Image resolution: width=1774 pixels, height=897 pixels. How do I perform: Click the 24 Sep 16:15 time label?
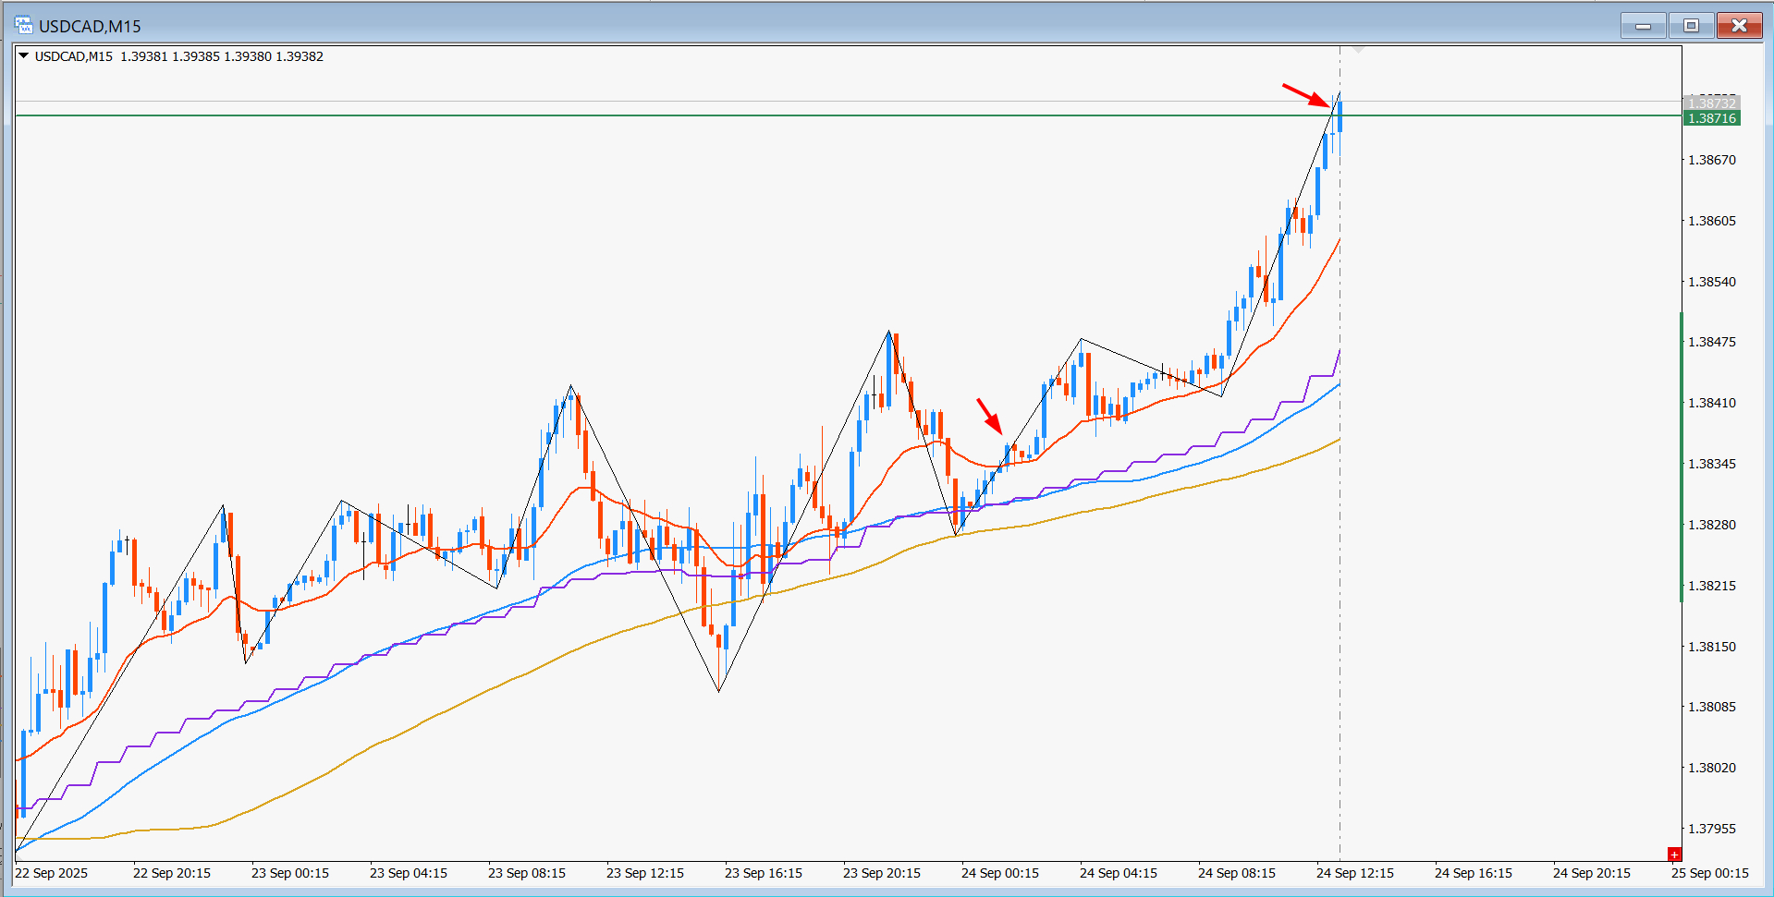point(1474,873)
